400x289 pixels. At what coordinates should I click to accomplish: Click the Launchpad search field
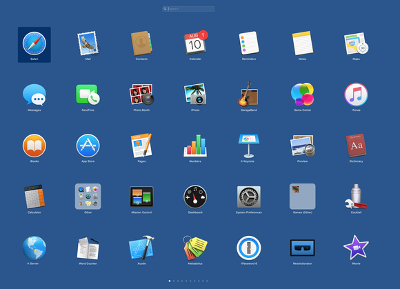click(x=188, y=9)
